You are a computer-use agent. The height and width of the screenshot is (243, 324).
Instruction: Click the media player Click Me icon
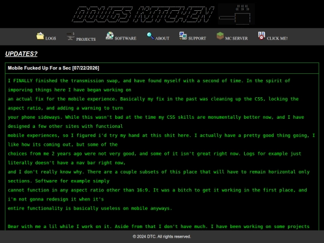[x=262, y=35]
